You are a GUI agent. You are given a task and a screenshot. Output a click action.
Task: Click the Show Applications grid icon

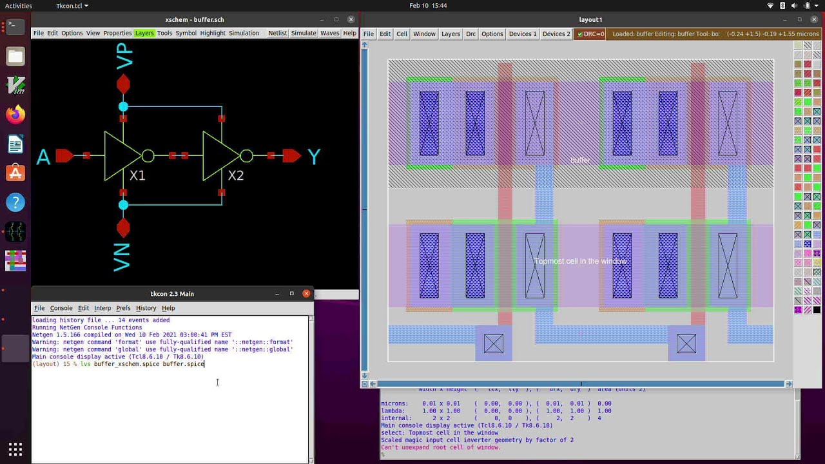pyautogui.click(x=15, y=449)
